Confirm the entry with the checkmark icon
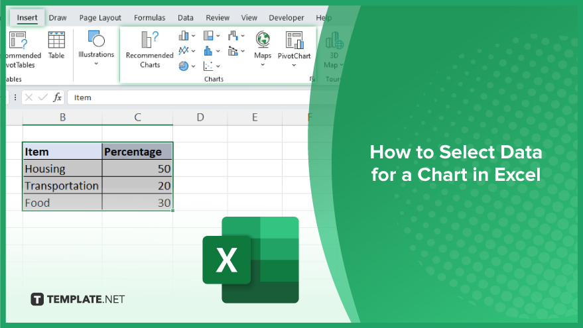Screen dimensions: 583x328 (42, 97)
